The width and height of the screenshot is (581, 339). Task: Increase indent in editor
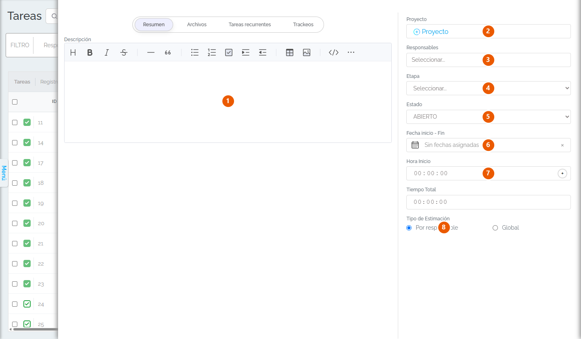246,52
